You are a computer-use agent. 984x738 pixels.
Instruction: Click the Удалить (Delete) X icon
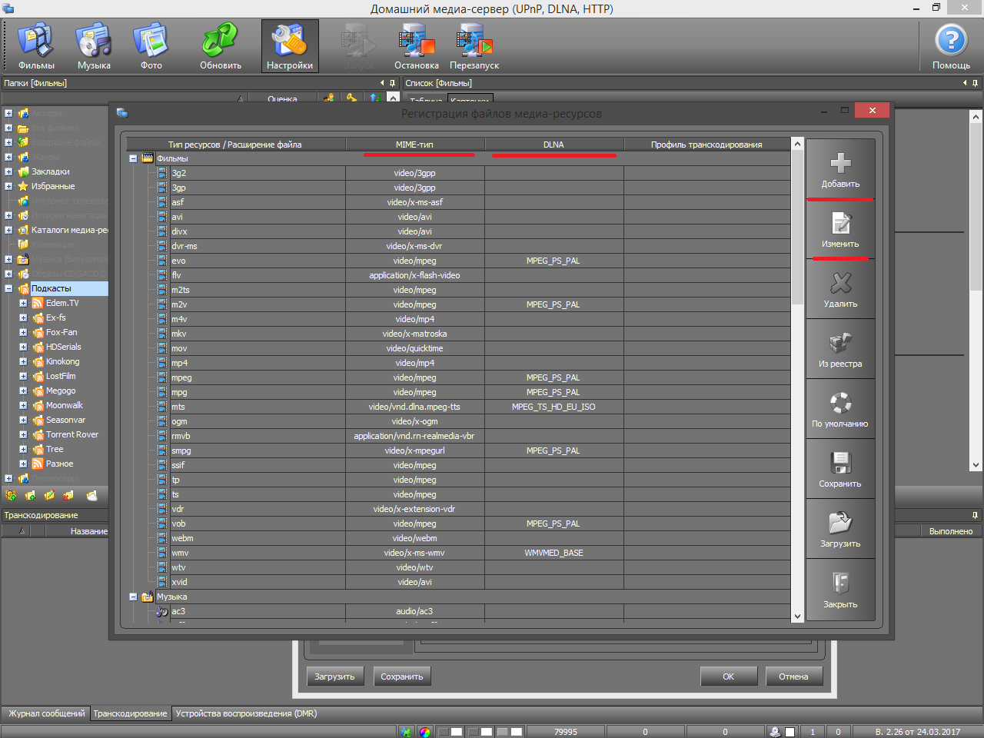click(840, 284)
